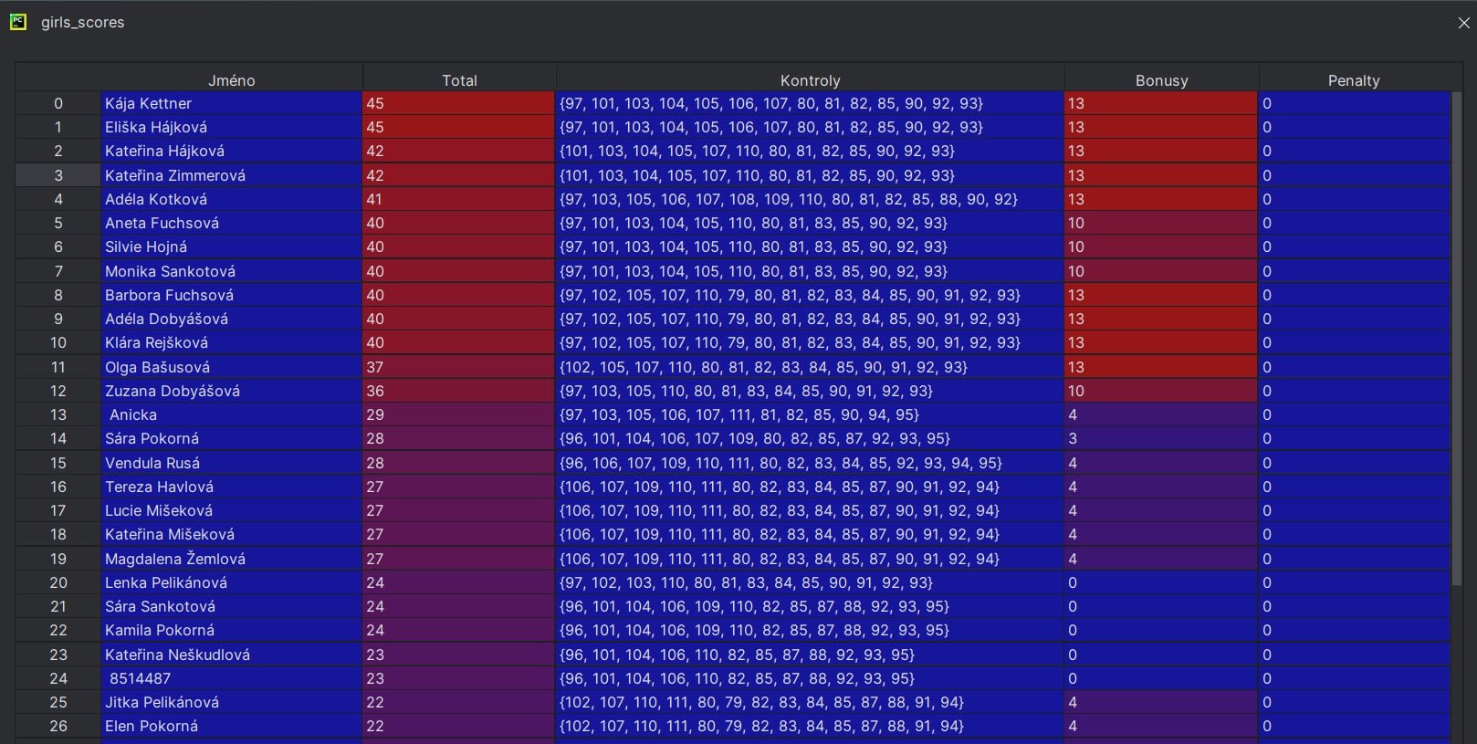Select the 8514487 name cell
The width and height of the screenshot is (1477, 744).
pos(232,678)
